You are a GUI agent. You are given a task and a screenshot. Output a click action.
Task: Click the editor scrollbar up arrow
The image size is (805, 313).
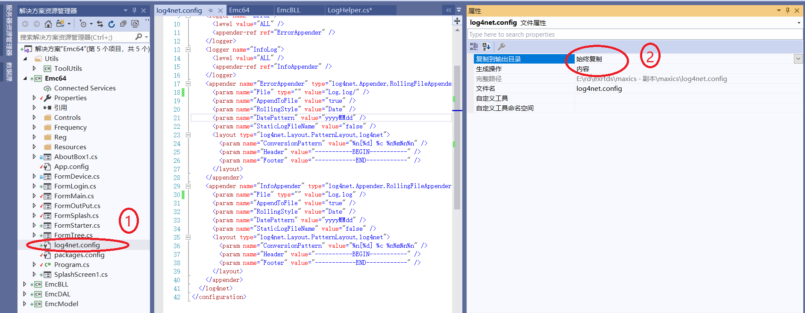pos(457,30)
